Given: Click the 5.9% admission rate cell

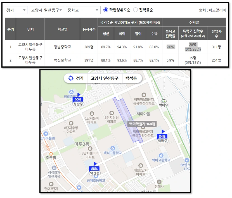Looking at the screenshot, I should (171, 60).
